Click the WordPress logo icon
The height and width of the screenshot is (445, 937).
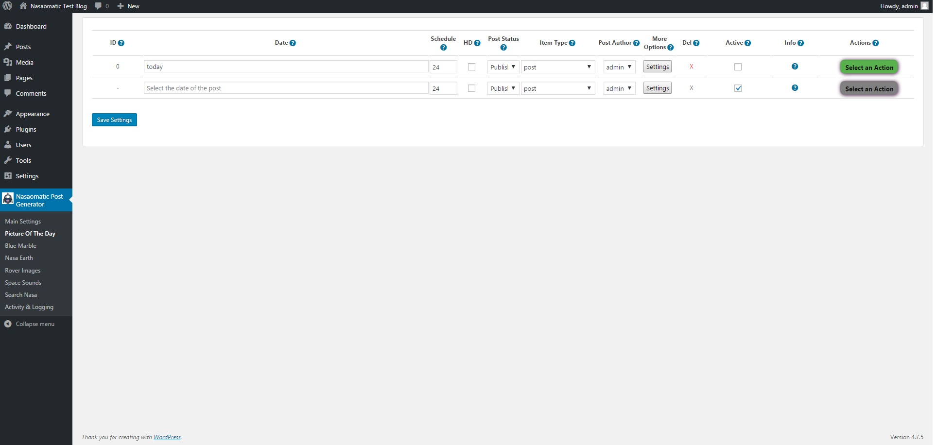point(7,6)
